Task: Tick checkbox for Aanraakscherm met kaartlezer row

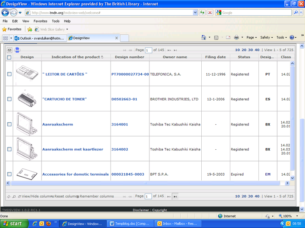Action: pyautogui.click(x=9, y=149)
